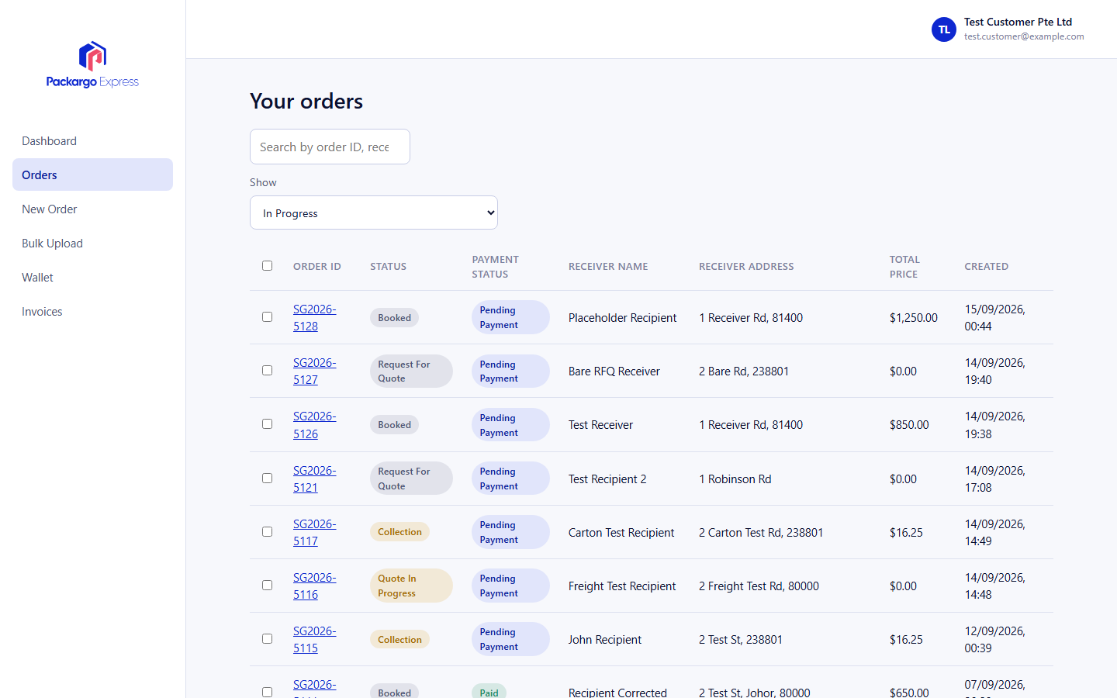Viewport: 1117px width, 698px height.
Task: Mark checkbox for order SG2026-5115
Action: 267,639
